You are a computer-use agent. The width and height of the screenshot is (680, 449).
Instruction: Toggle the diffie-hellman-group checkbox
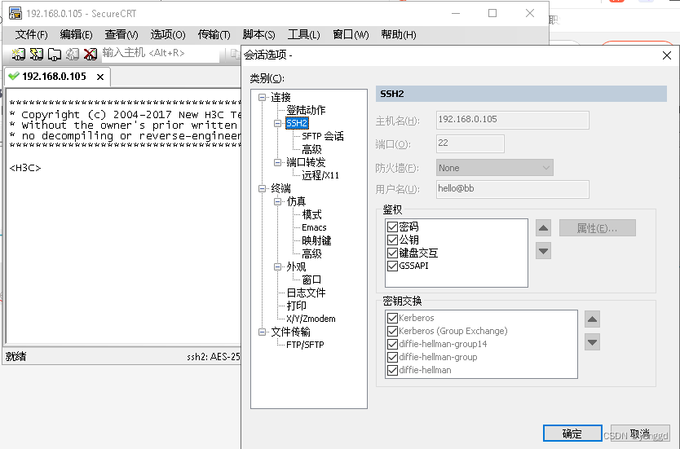(x=392, y=357)
